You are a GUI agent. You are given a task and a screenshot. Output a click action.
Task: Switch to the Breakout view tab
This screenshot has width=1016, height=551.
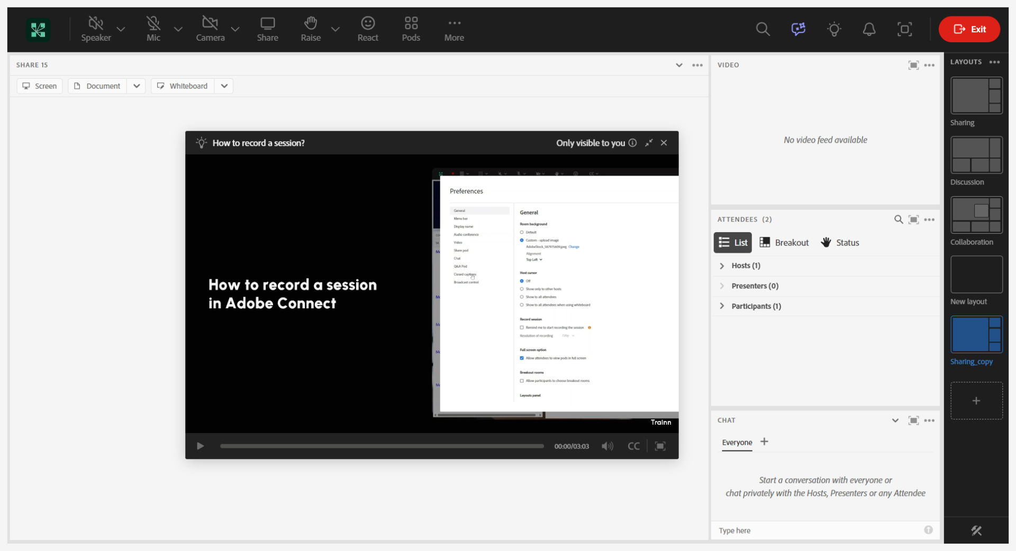click(x=784, y=242)
